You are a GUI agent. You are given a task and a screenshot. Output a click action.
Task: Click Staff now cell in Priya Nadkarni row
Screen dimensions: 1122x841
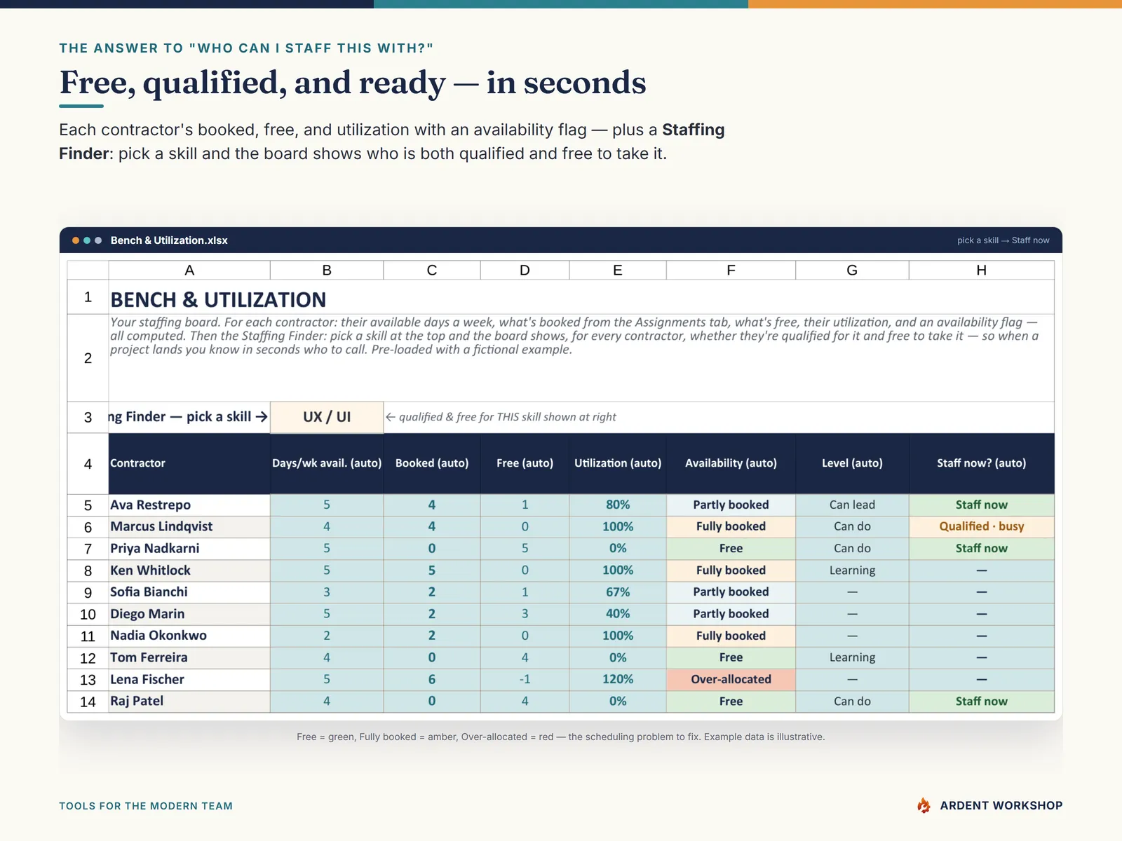pyautogui.click(x=982, y=549)
